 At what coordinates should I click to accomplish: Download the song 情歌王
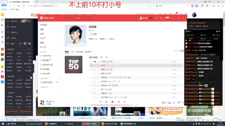[x=98, y=69]
